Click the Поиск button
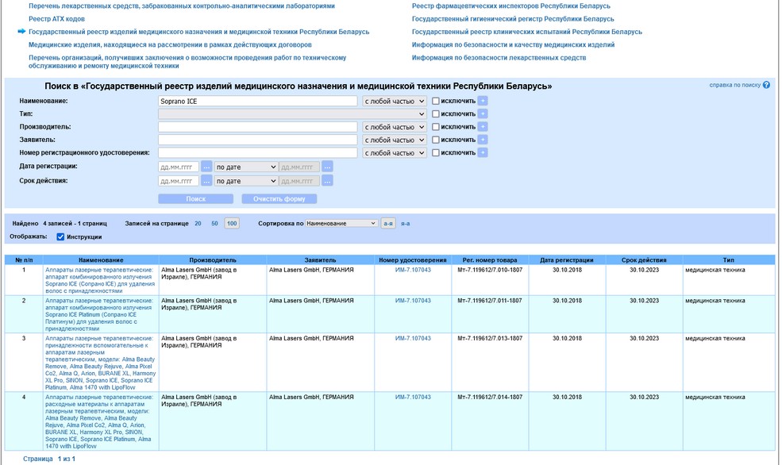 (x=195, y=199)
